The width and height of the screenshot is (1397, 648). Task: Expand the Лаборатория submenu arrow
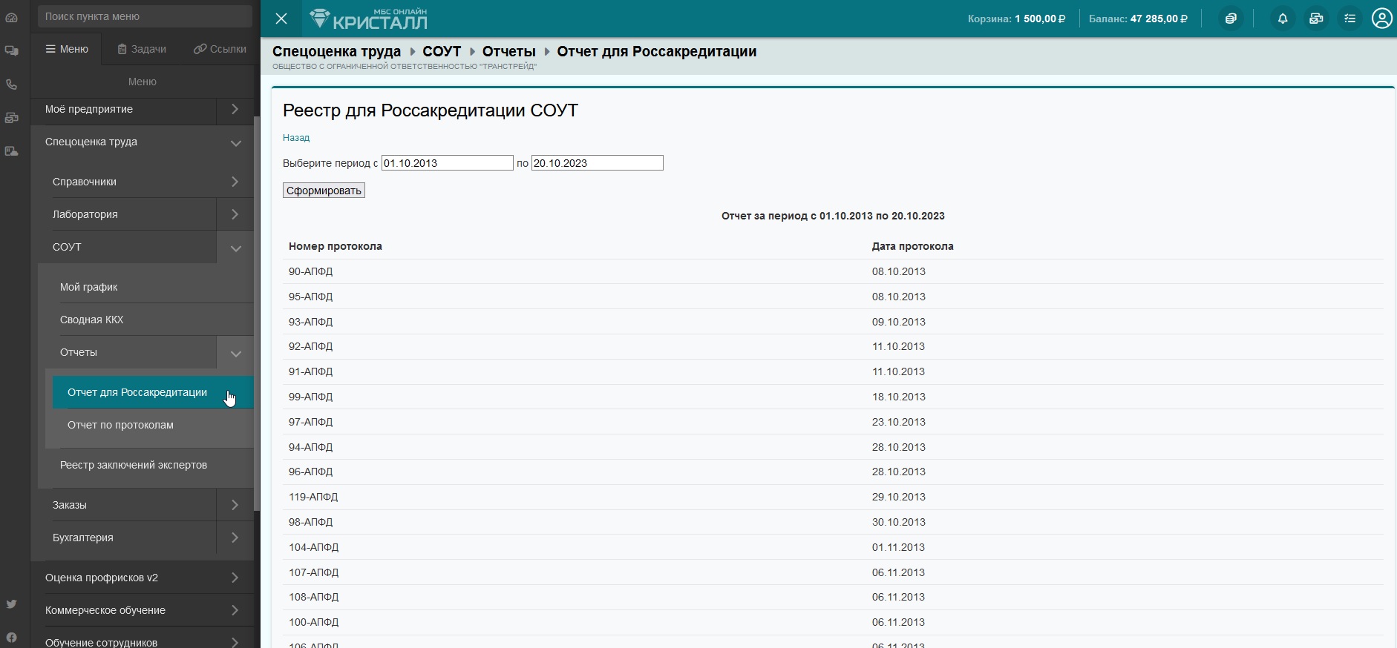(235, 214)
